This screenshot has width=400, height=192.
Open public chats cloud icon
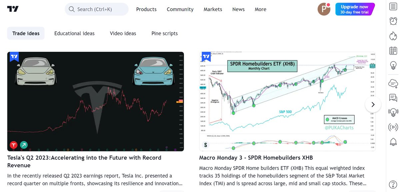[x=393, y=83]
